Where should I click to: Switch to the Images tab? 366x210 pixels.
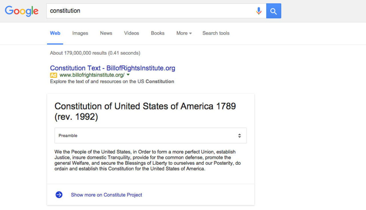pos(80,33)
